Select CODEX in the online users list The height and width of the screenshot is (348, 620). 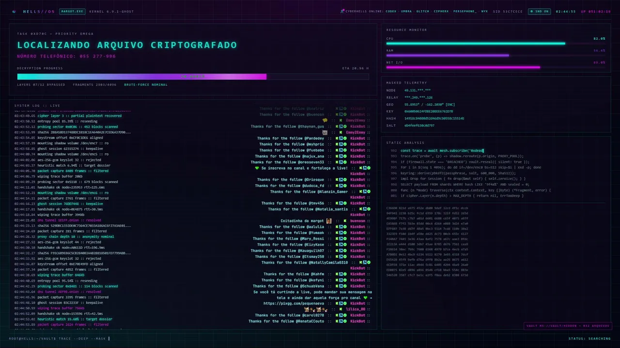coord(391,11)
